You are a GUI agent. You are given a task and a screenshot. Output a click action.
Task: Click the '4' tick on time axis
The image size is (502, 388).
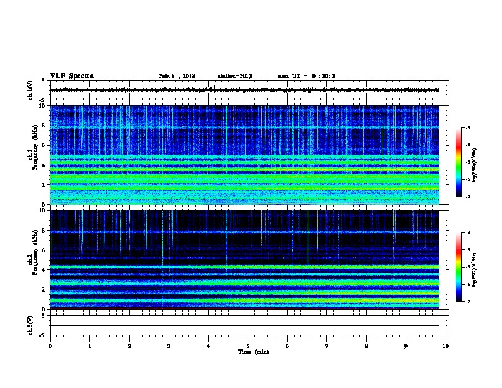click(x=209, y=346)
